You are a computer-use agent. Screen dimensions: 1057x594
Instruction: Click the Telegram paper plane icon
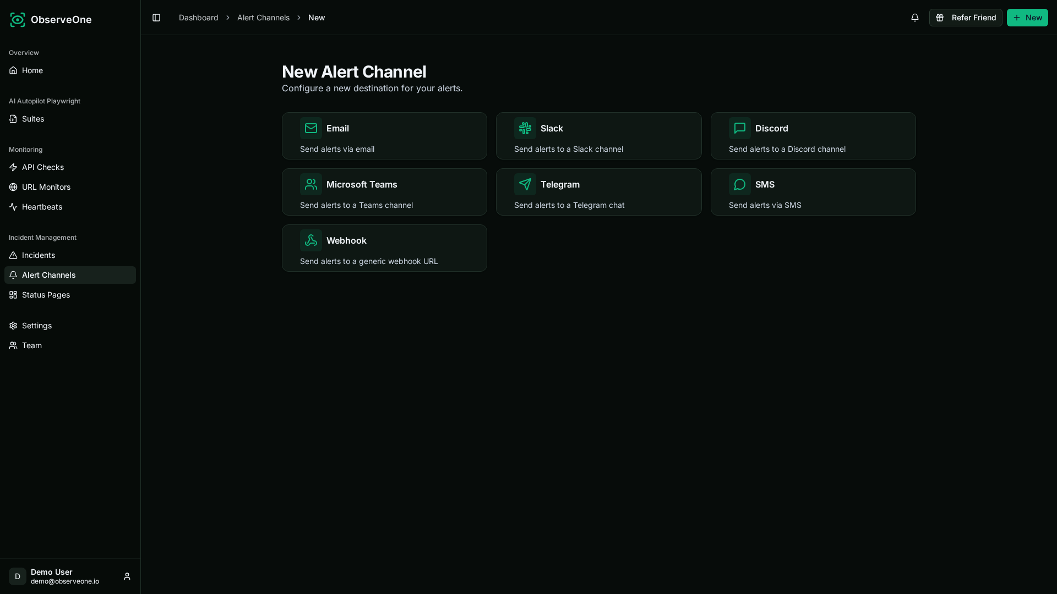525,184
